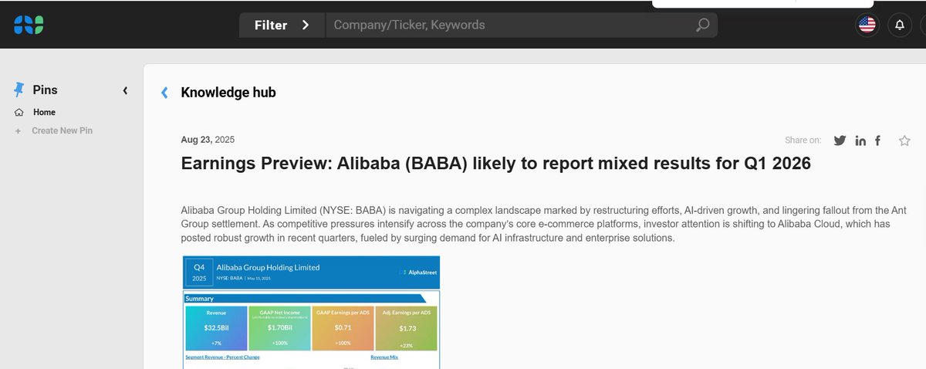Viewport: 926px width, 369px height.
Task: Share the article on LinkedIn
Action: (860, 140)
